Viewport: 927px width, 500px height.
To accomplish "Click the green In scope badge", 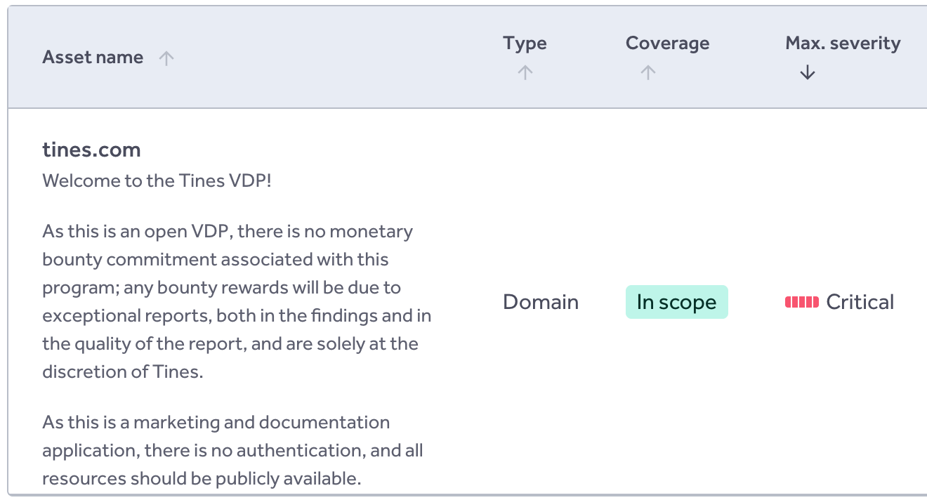I will point(676,302).
